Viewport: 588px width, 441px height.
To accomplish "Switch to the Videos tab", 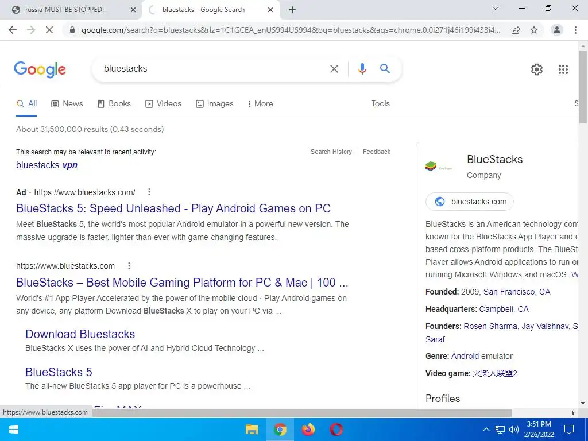I will click(x=163, y=103).
